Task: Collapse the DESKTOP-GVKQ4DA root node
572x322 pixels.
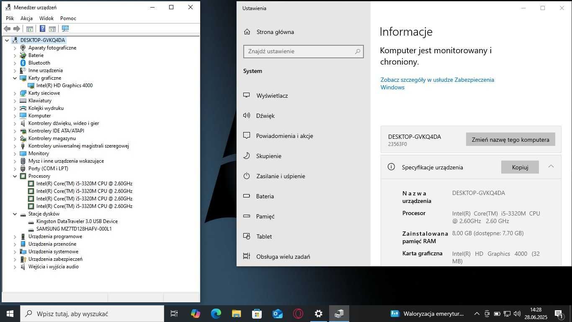Action: click(x=7, y=40)
